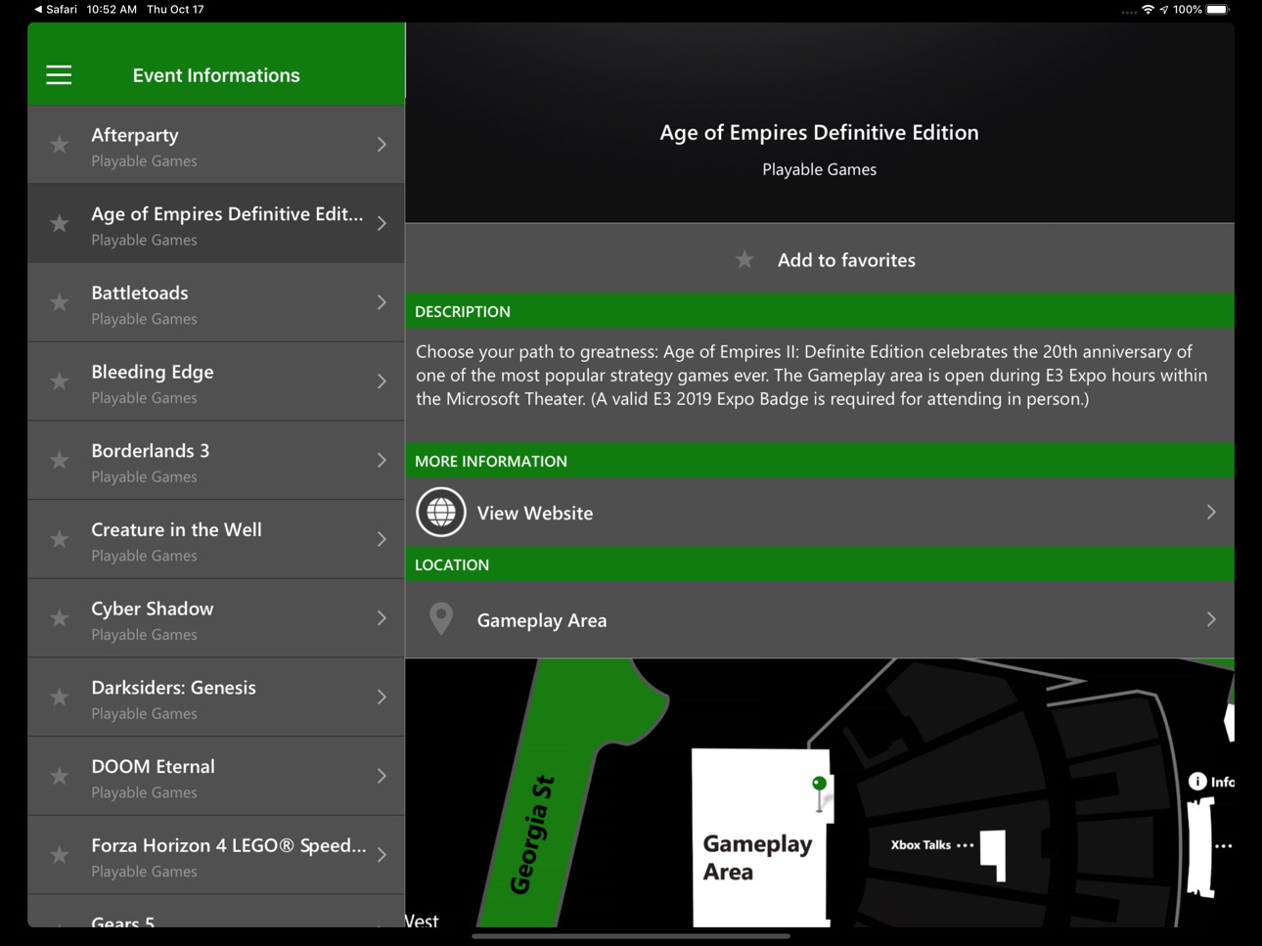Open the hamburger menu
The image size is (1262, 946).
59,75
